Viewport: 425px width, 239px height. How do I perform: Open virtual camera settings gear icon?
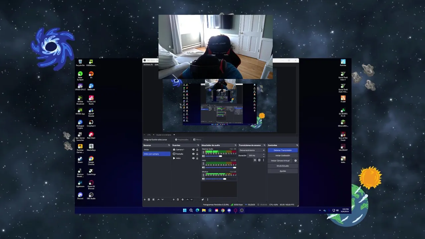[x=296, y=161]
